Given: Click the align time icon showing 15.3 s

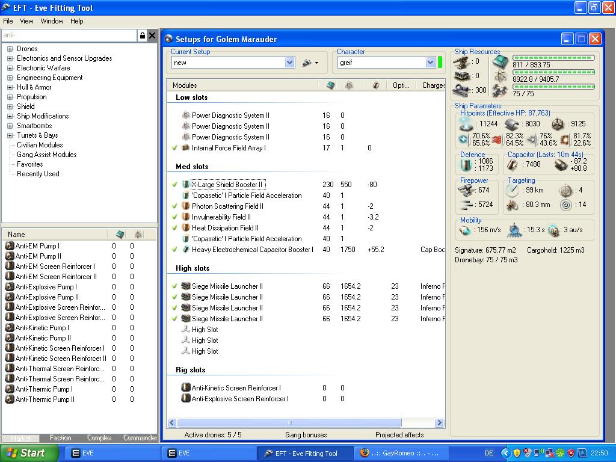Looking at the screenshot, I should point(514,230).
